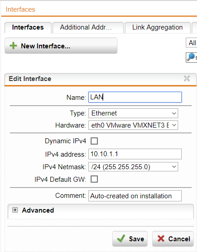Switch to the Additional Addr... tab
Screen dimensions: 197x252
coord(88,27)
